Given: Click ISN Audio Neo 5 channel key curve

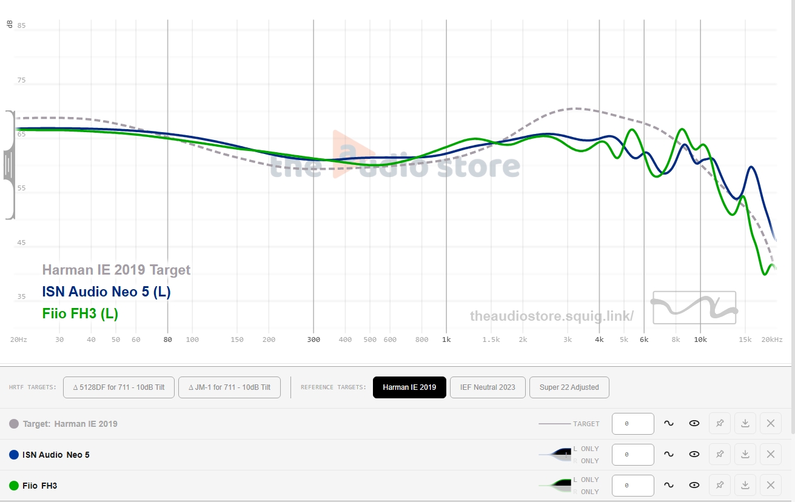Looking at the screenshot, I should click(x=555, y=454).
